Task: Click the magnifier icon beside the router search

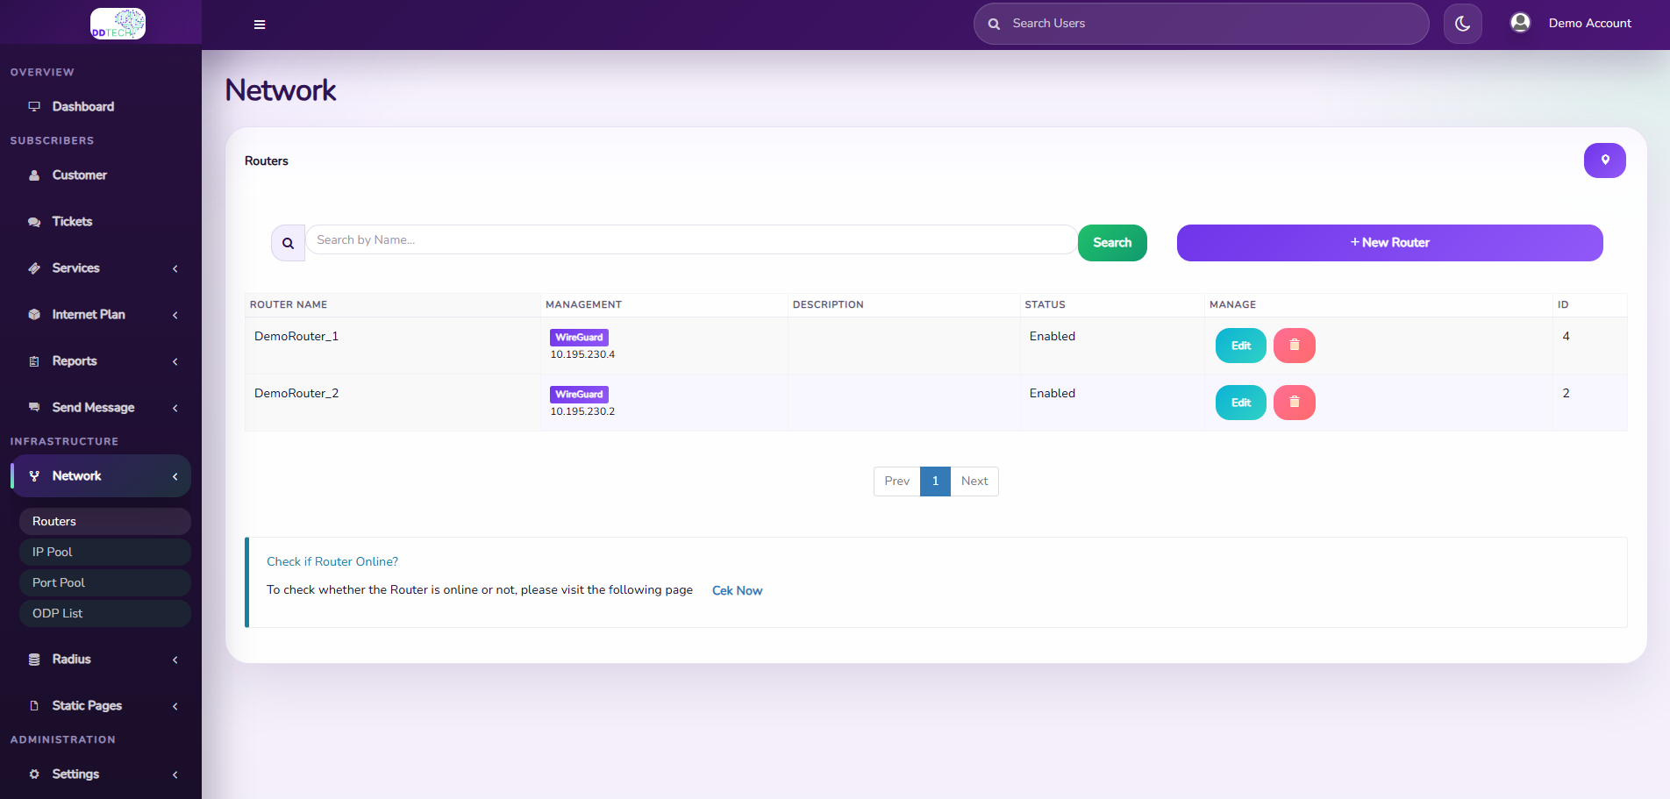Action: pyautogui.click(x=288, y=242)
